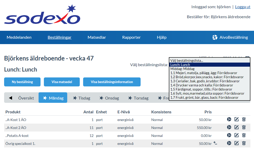This screenshot has height=150, width=254.
Task: Click plus-minus icon beside Övrig specialkost price
Action: pos(215,143)
